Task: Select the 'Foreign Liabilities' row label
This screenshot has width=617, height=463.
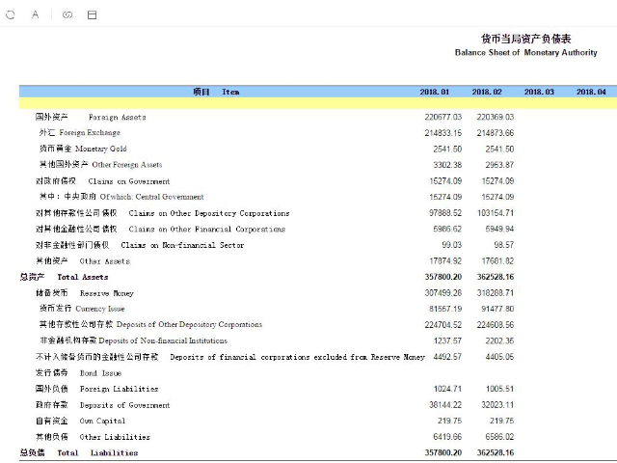Action: point(119,389)
